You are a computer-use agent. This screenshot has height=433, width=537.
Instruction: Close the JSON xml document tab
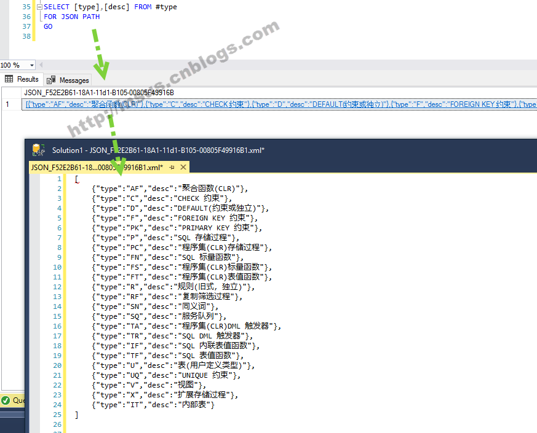183,167
